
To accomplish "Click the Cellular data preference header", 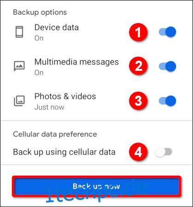I will (x=55, y=134).
